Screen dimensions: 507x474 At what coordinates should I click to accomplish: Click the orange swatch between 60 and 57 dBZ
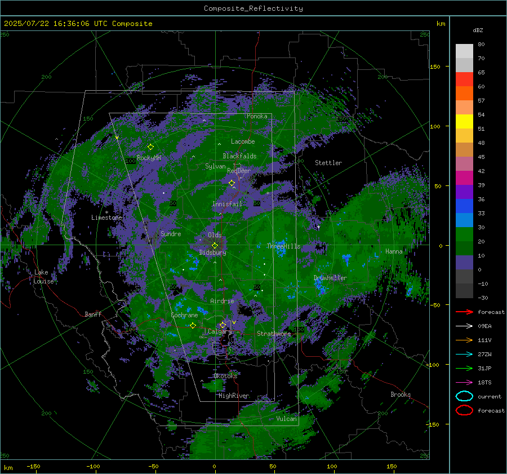(x=464, y=94)
